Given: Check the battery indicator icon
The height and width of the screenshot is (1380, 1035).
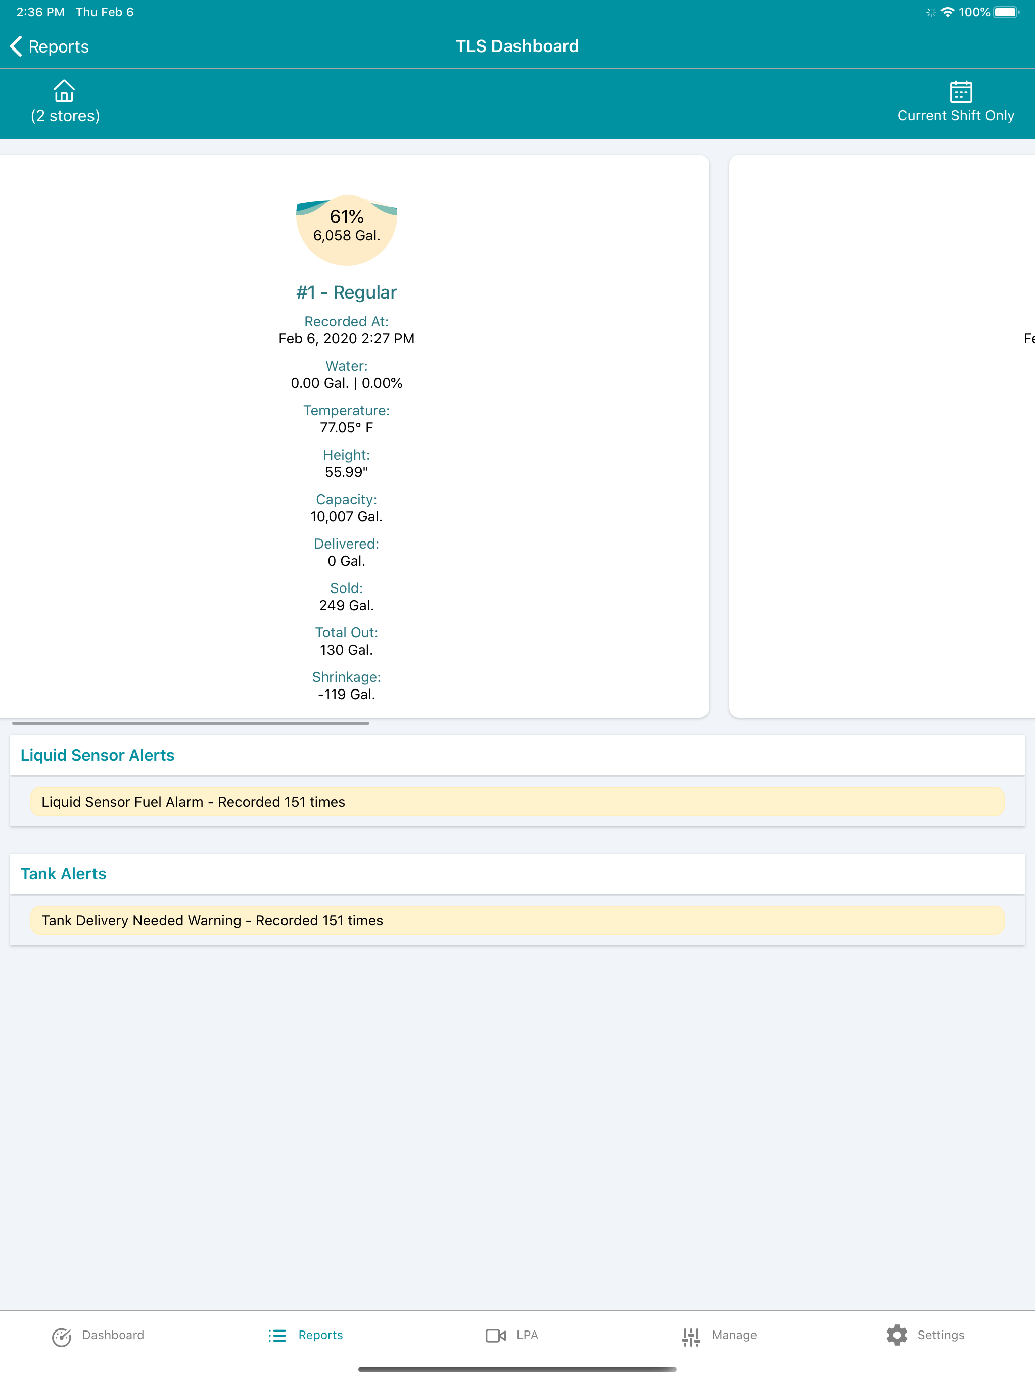Looking at the screenshot, I should tap(1006, 12).
